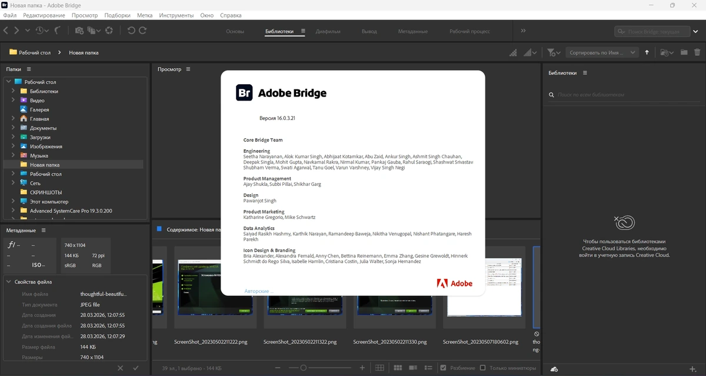
Task: Select the Advanced SystemCare Pro folder
Action: pos(71,211)
